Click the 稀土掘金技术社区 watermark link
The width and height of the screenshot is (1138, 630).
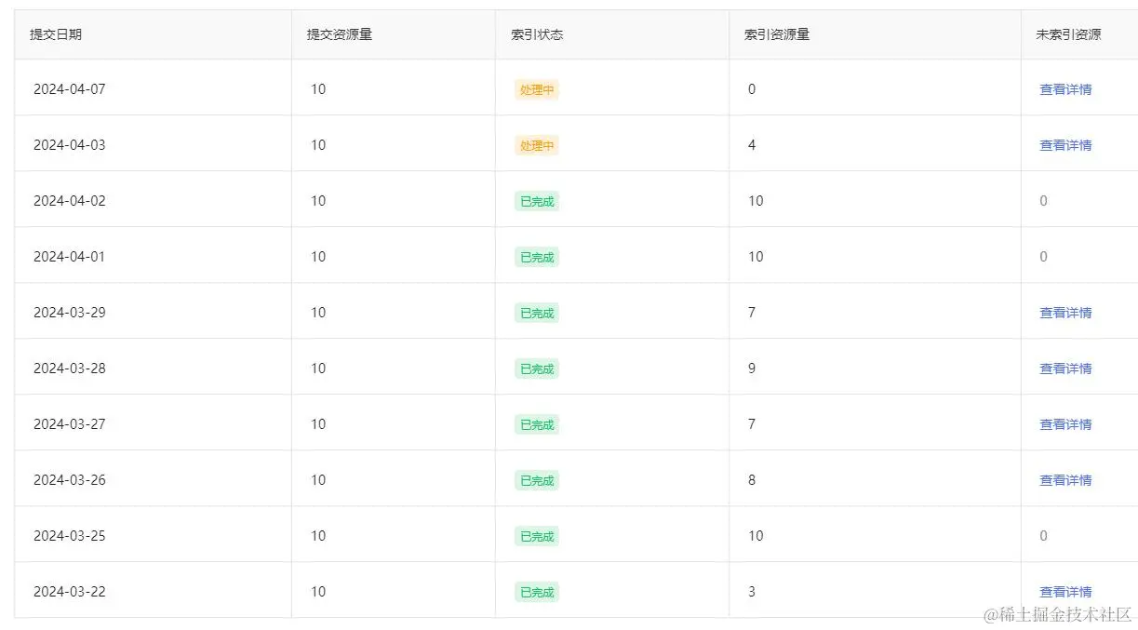[x=1055, y=616]
